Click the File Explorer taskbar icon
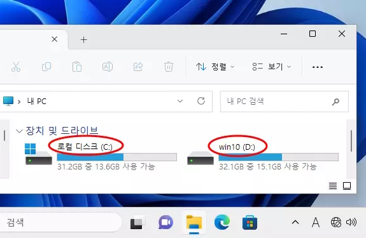The width and height of the screenshot is (366, 238). [x=194, y=223]
